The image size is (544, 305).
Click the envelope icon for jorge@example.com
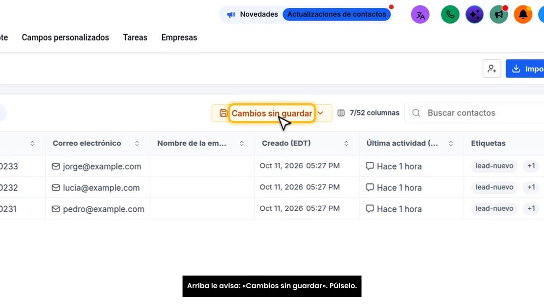pos(55,166)
